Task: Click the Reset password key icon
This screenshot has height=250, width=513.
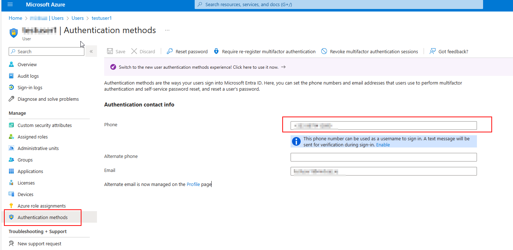Action: pos(169,51)
